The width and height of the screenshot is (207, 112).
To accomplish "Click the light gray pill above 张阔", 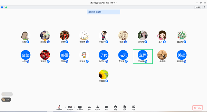I will 7,94.
